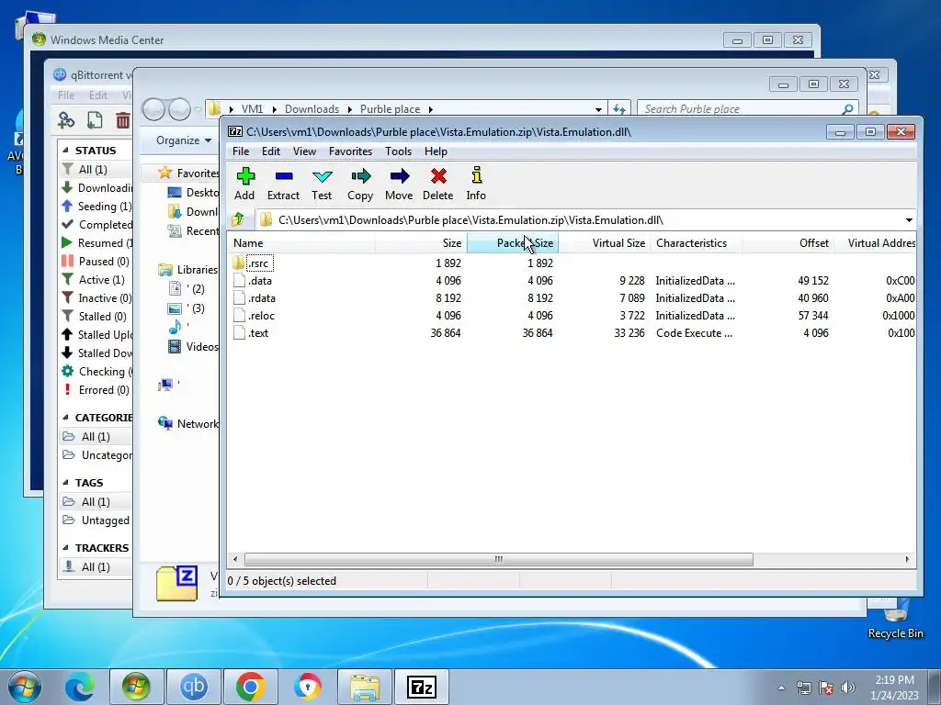941x705 pixels.
Task: Collapse the CATEGORIES section in qBittorrent
Action: pos(65,418)
